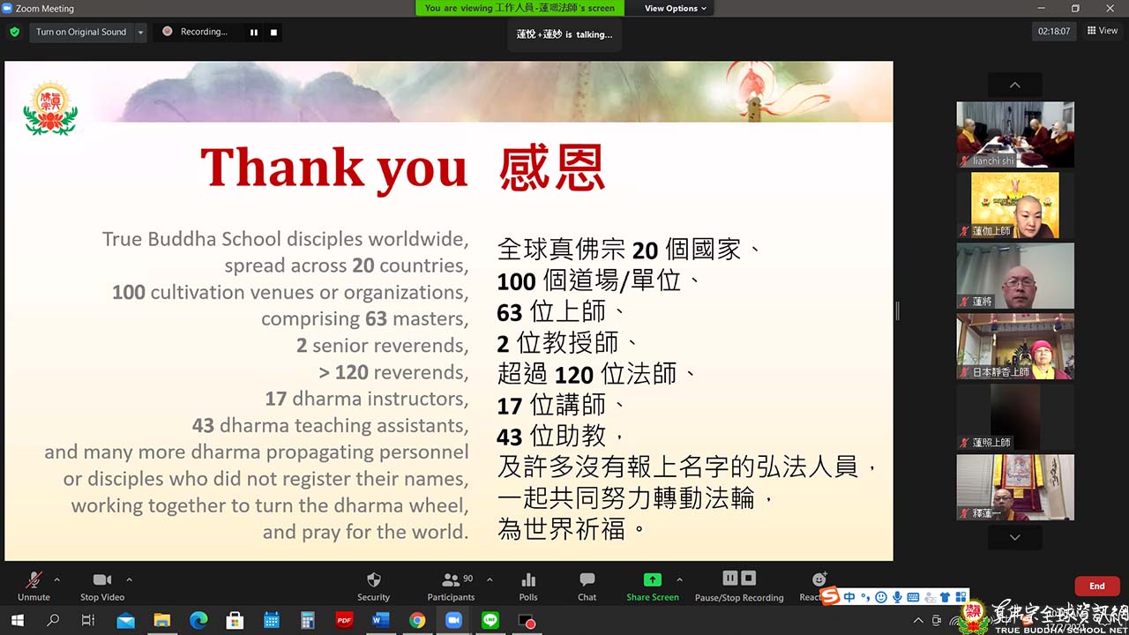
Task: Turn on Original Sound
Action: click(81, 32)
